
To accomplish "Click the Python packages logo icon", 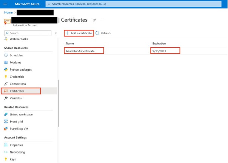I will pos(6,69).
